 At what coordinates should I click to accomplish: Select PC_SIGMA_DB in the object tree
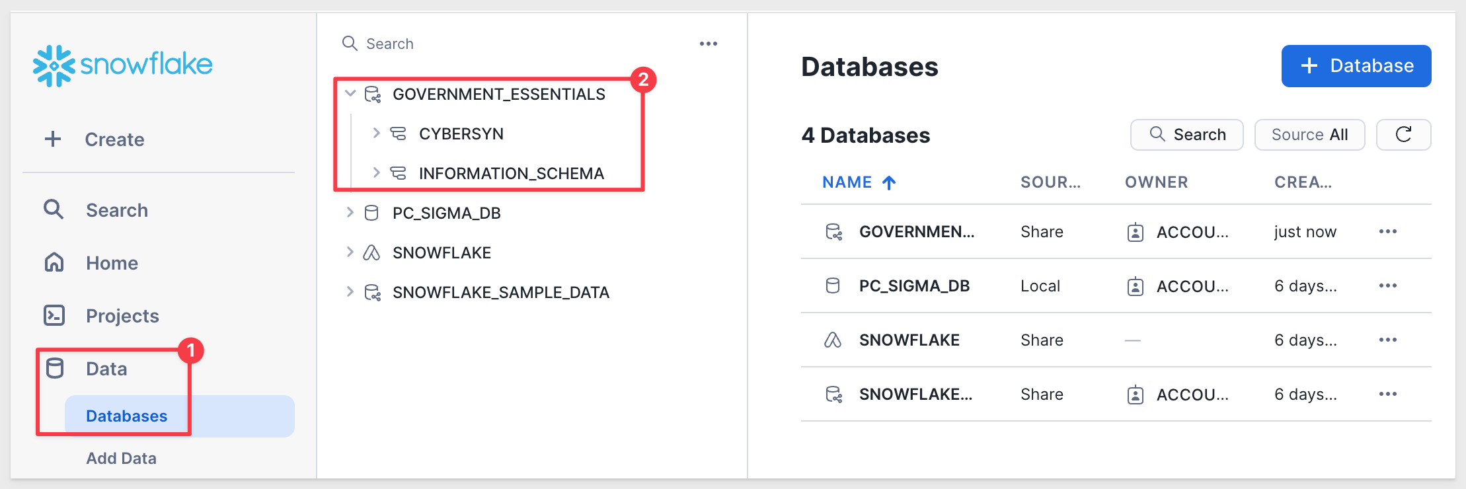(447, 213)
